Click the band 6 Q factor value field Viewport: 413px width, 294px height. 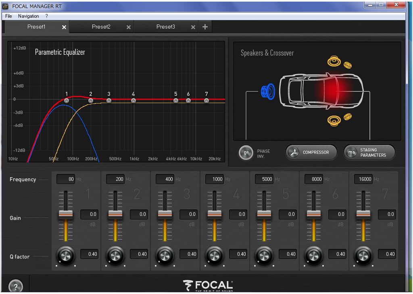[x=338, y=254]
